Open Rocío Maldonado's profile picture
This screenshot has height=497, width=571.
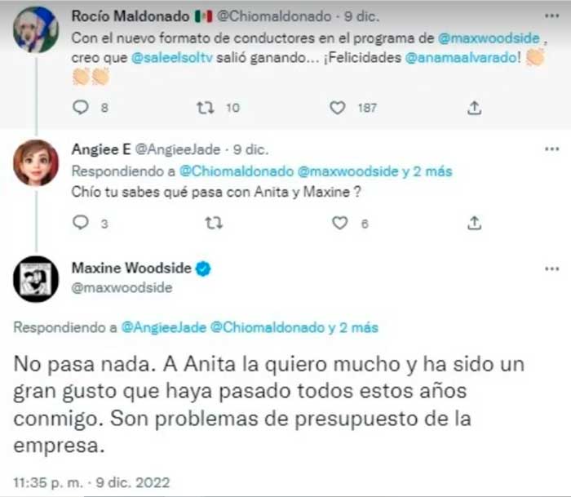[36, 30]
